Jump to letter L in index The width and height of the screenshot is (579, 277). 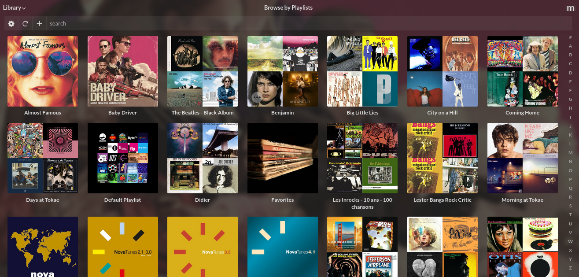(571, 144)
